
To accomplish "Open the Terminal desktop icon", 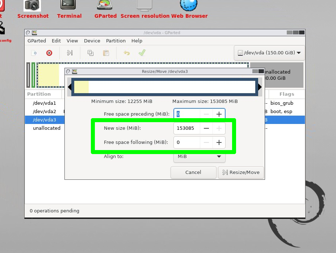I will click(69, 5).
